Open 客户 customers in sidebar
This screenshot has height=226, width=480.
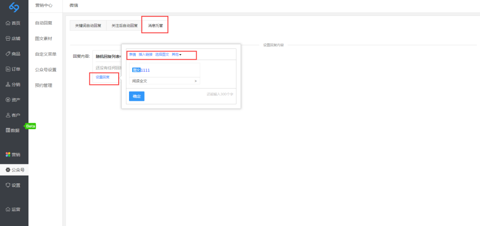14,115
